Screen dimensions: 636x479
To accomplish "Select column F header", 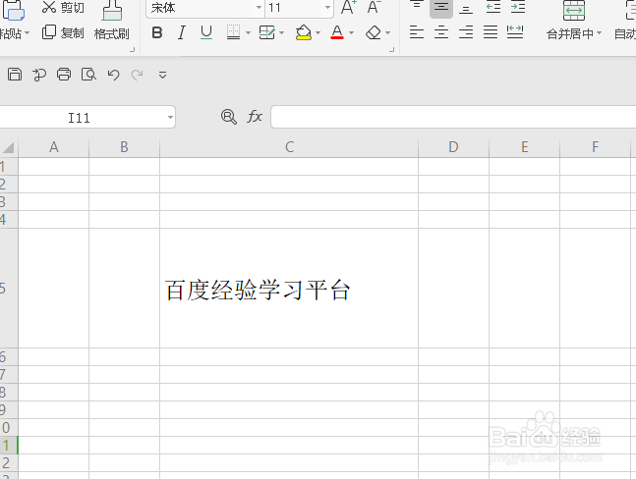I will pyautogui.click(x=595, y=147).
